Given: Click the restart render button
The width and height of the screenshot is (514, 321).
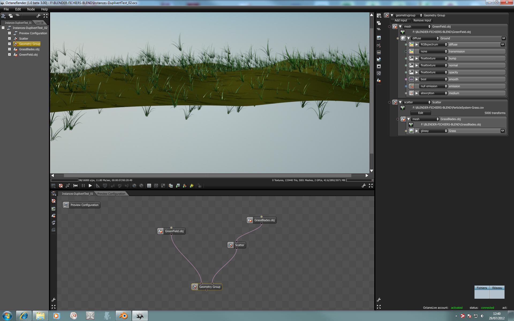Looking at the screenshot, I should [x=75, y=186].
